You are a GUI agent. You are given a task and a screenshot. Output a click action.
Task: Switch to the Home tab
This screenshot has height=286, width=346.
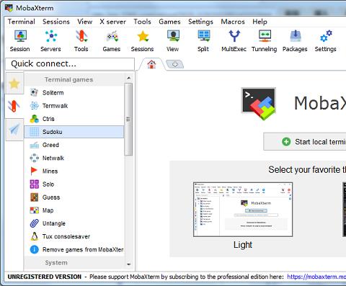click(151, 64)
